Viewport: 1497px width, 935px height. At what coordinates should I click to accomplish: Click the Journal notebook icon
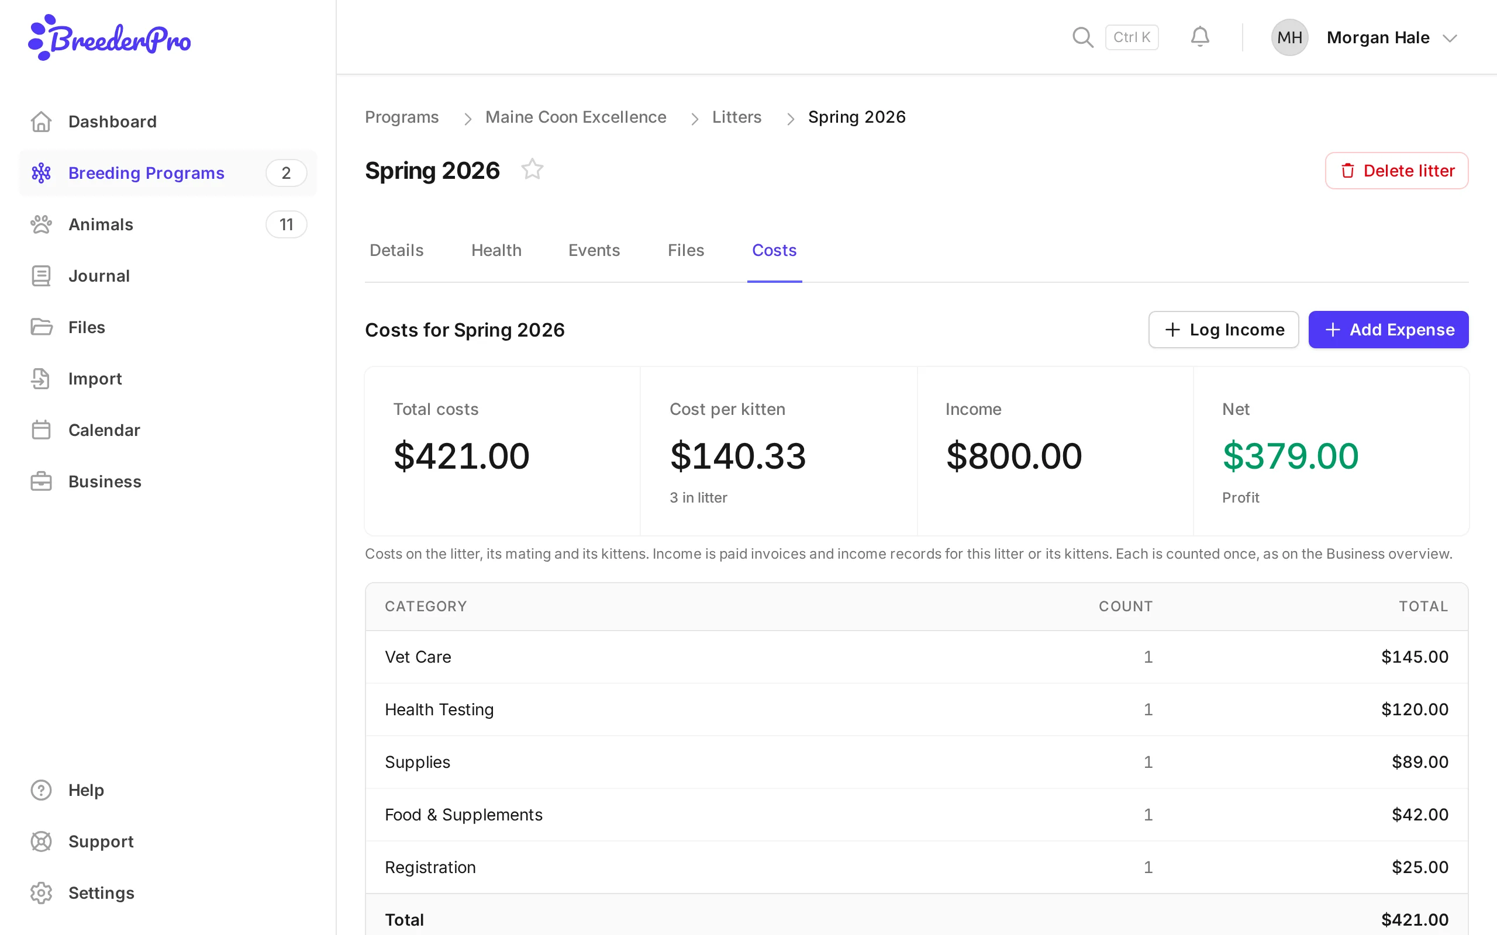coord(41,276)
